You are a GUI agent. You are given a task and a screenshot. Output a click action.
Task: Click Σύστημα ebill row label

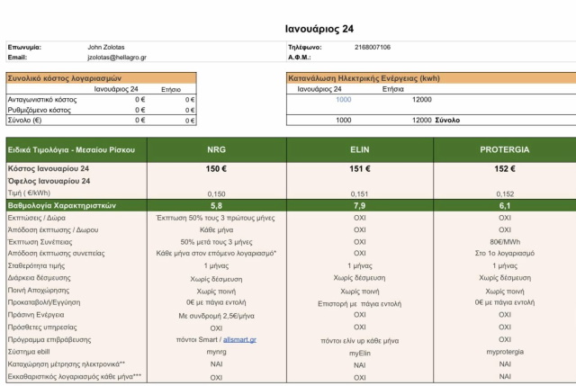pyautogui.click(x=28, y=352)
